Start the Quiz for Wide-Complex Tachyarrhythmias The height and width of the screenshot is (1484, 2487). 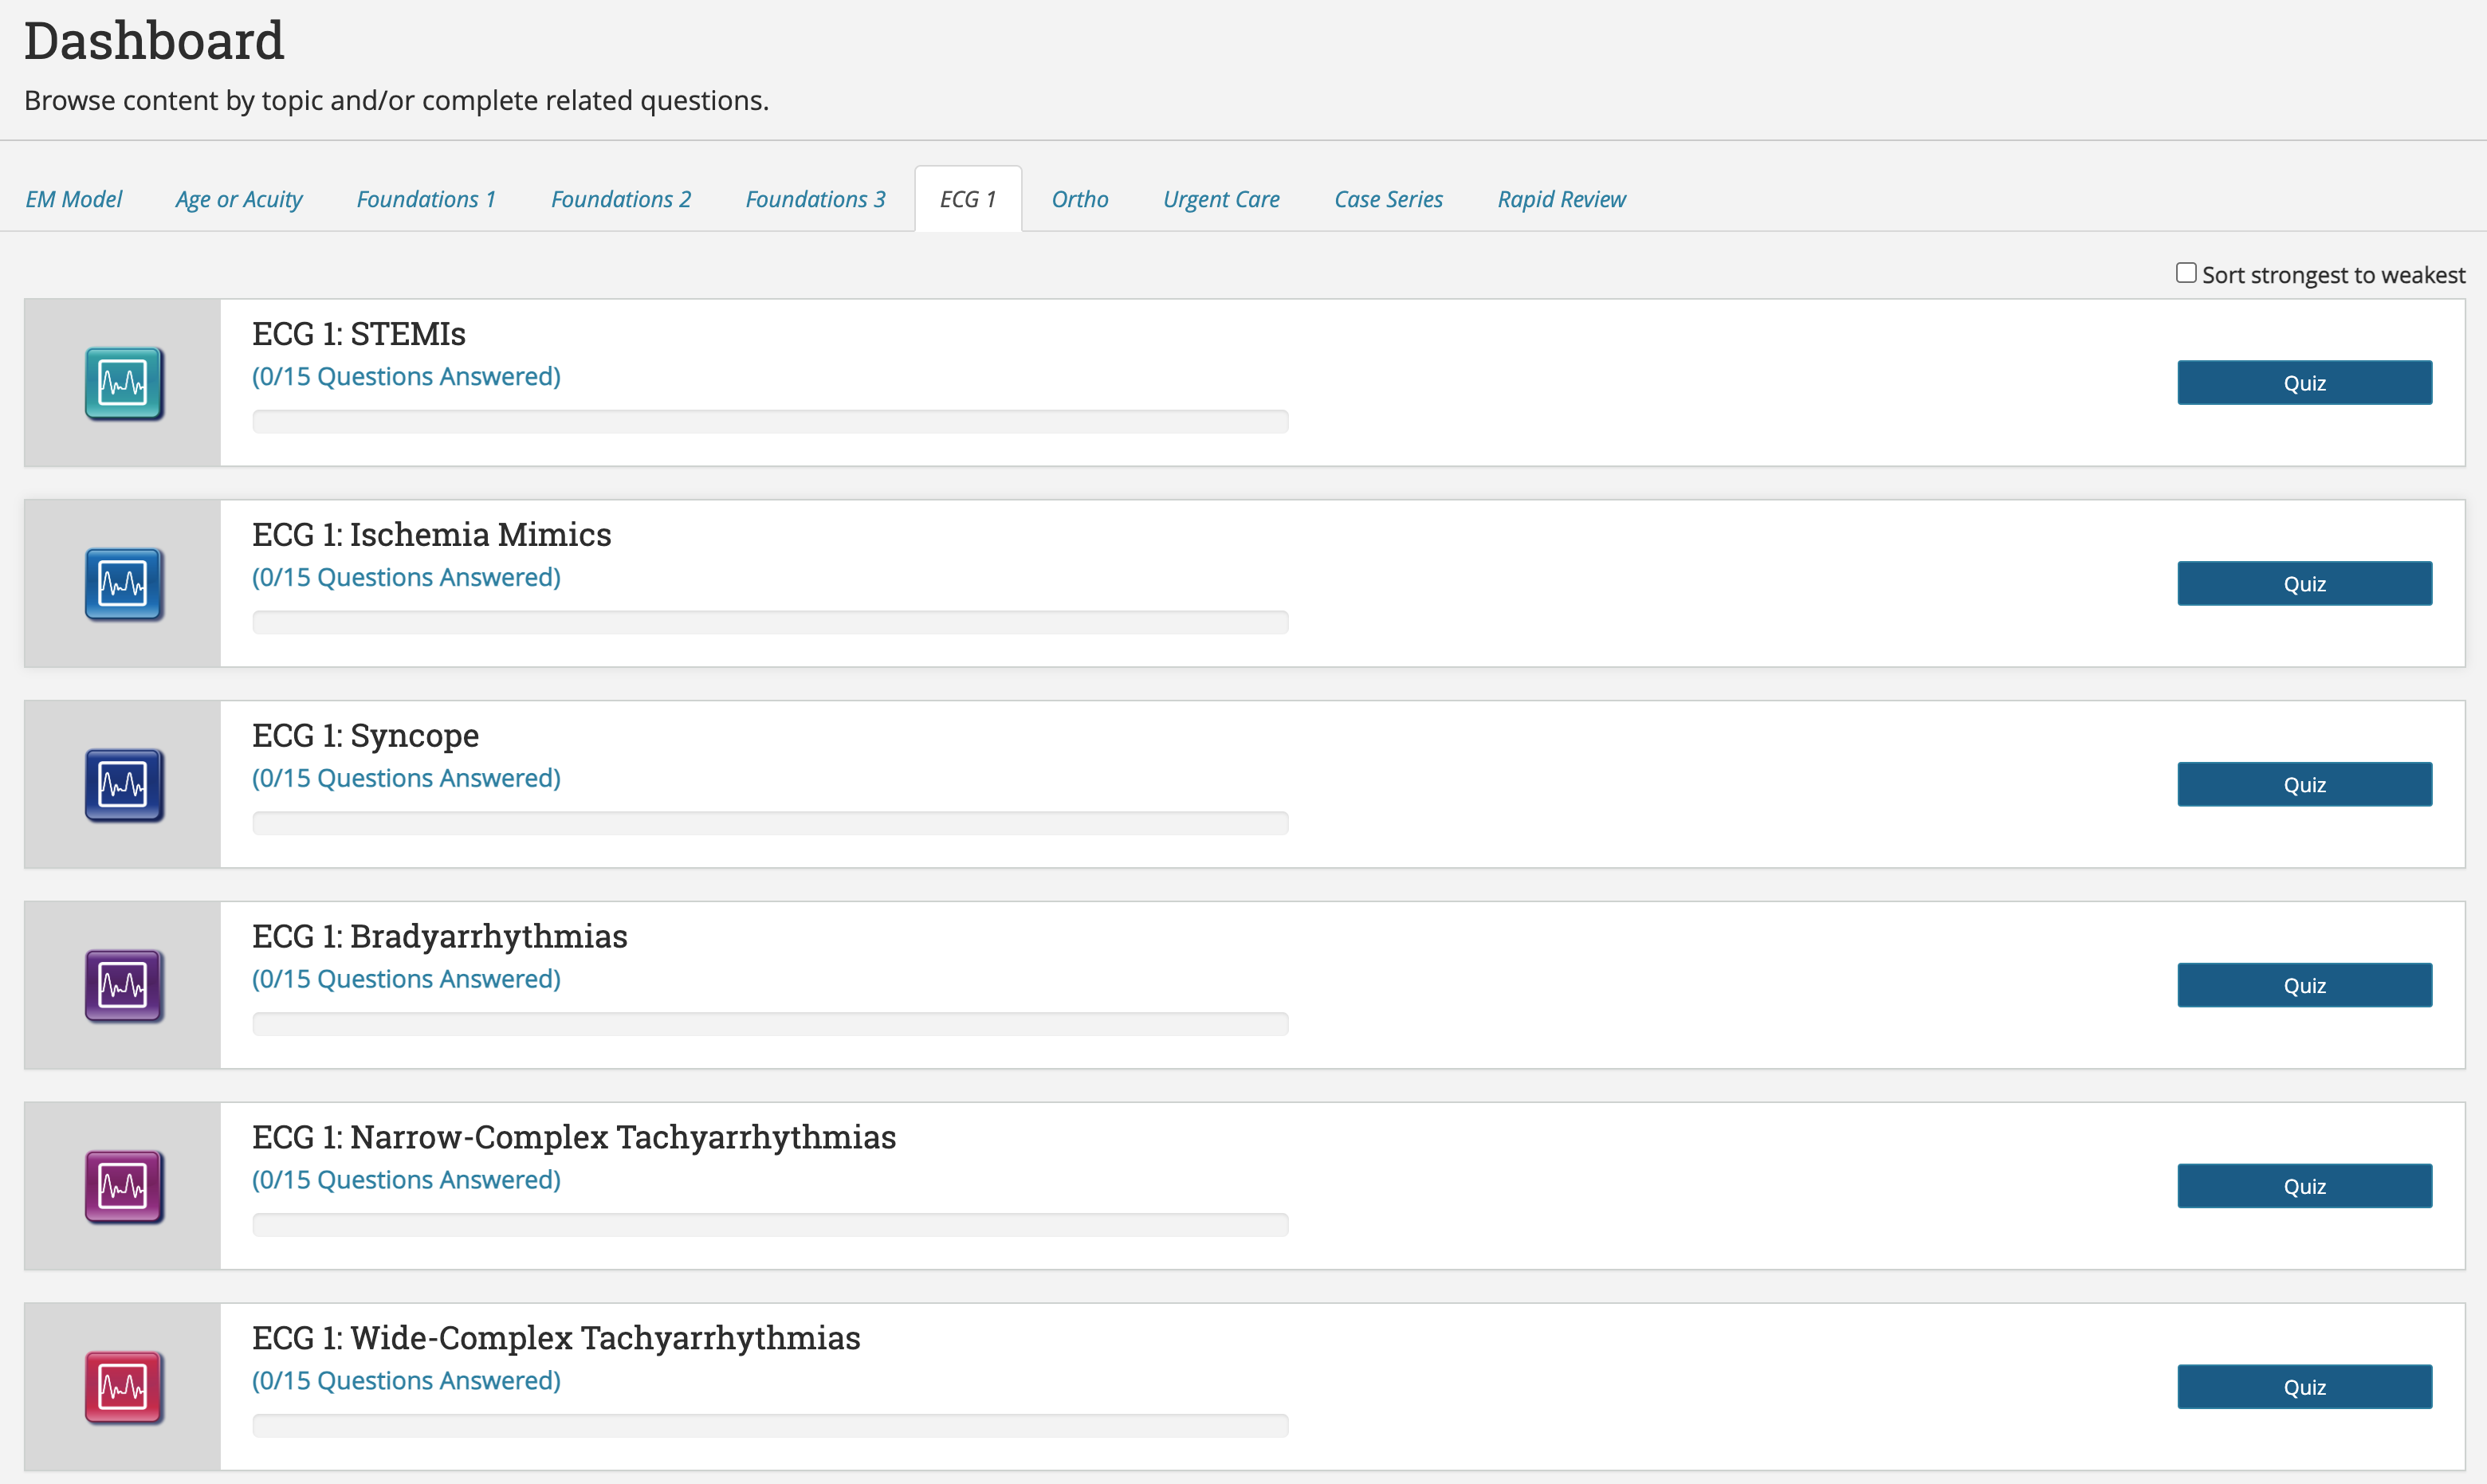[2304, 1387]
